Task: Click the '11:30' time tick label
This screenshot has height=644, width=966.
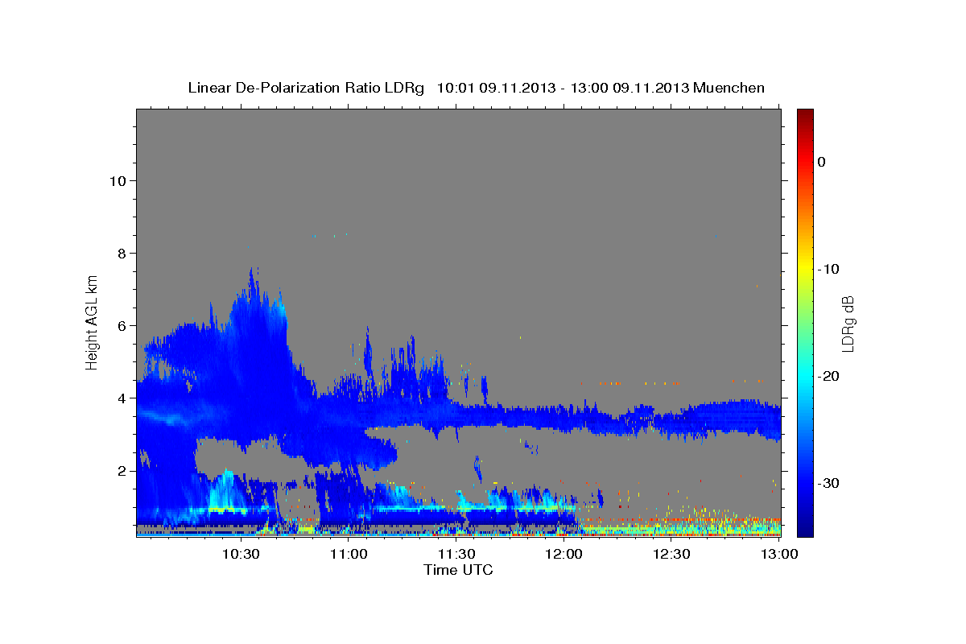Action: (x=456, y=554)
